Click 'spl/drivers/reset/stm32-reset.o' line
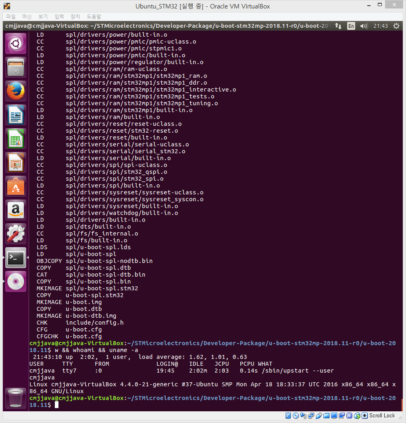 point(122,131)
